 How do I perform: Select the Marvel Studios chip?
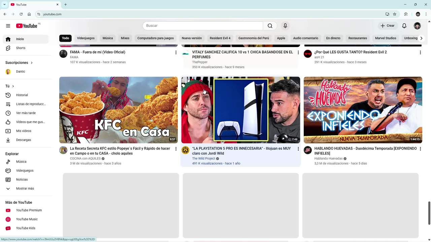point(386,38)
